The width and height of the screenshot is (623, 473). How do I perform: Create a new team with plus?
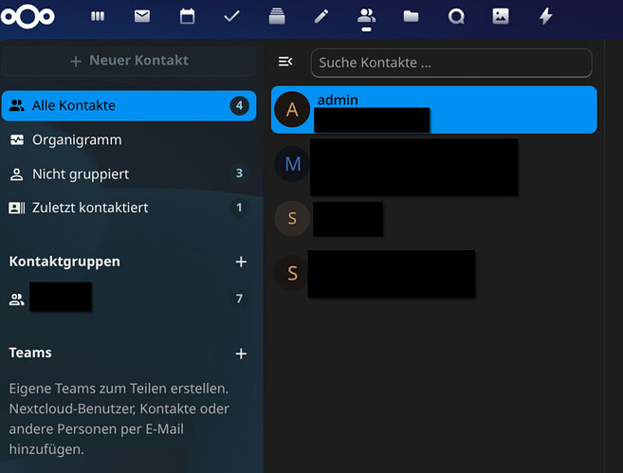[241, 354]
